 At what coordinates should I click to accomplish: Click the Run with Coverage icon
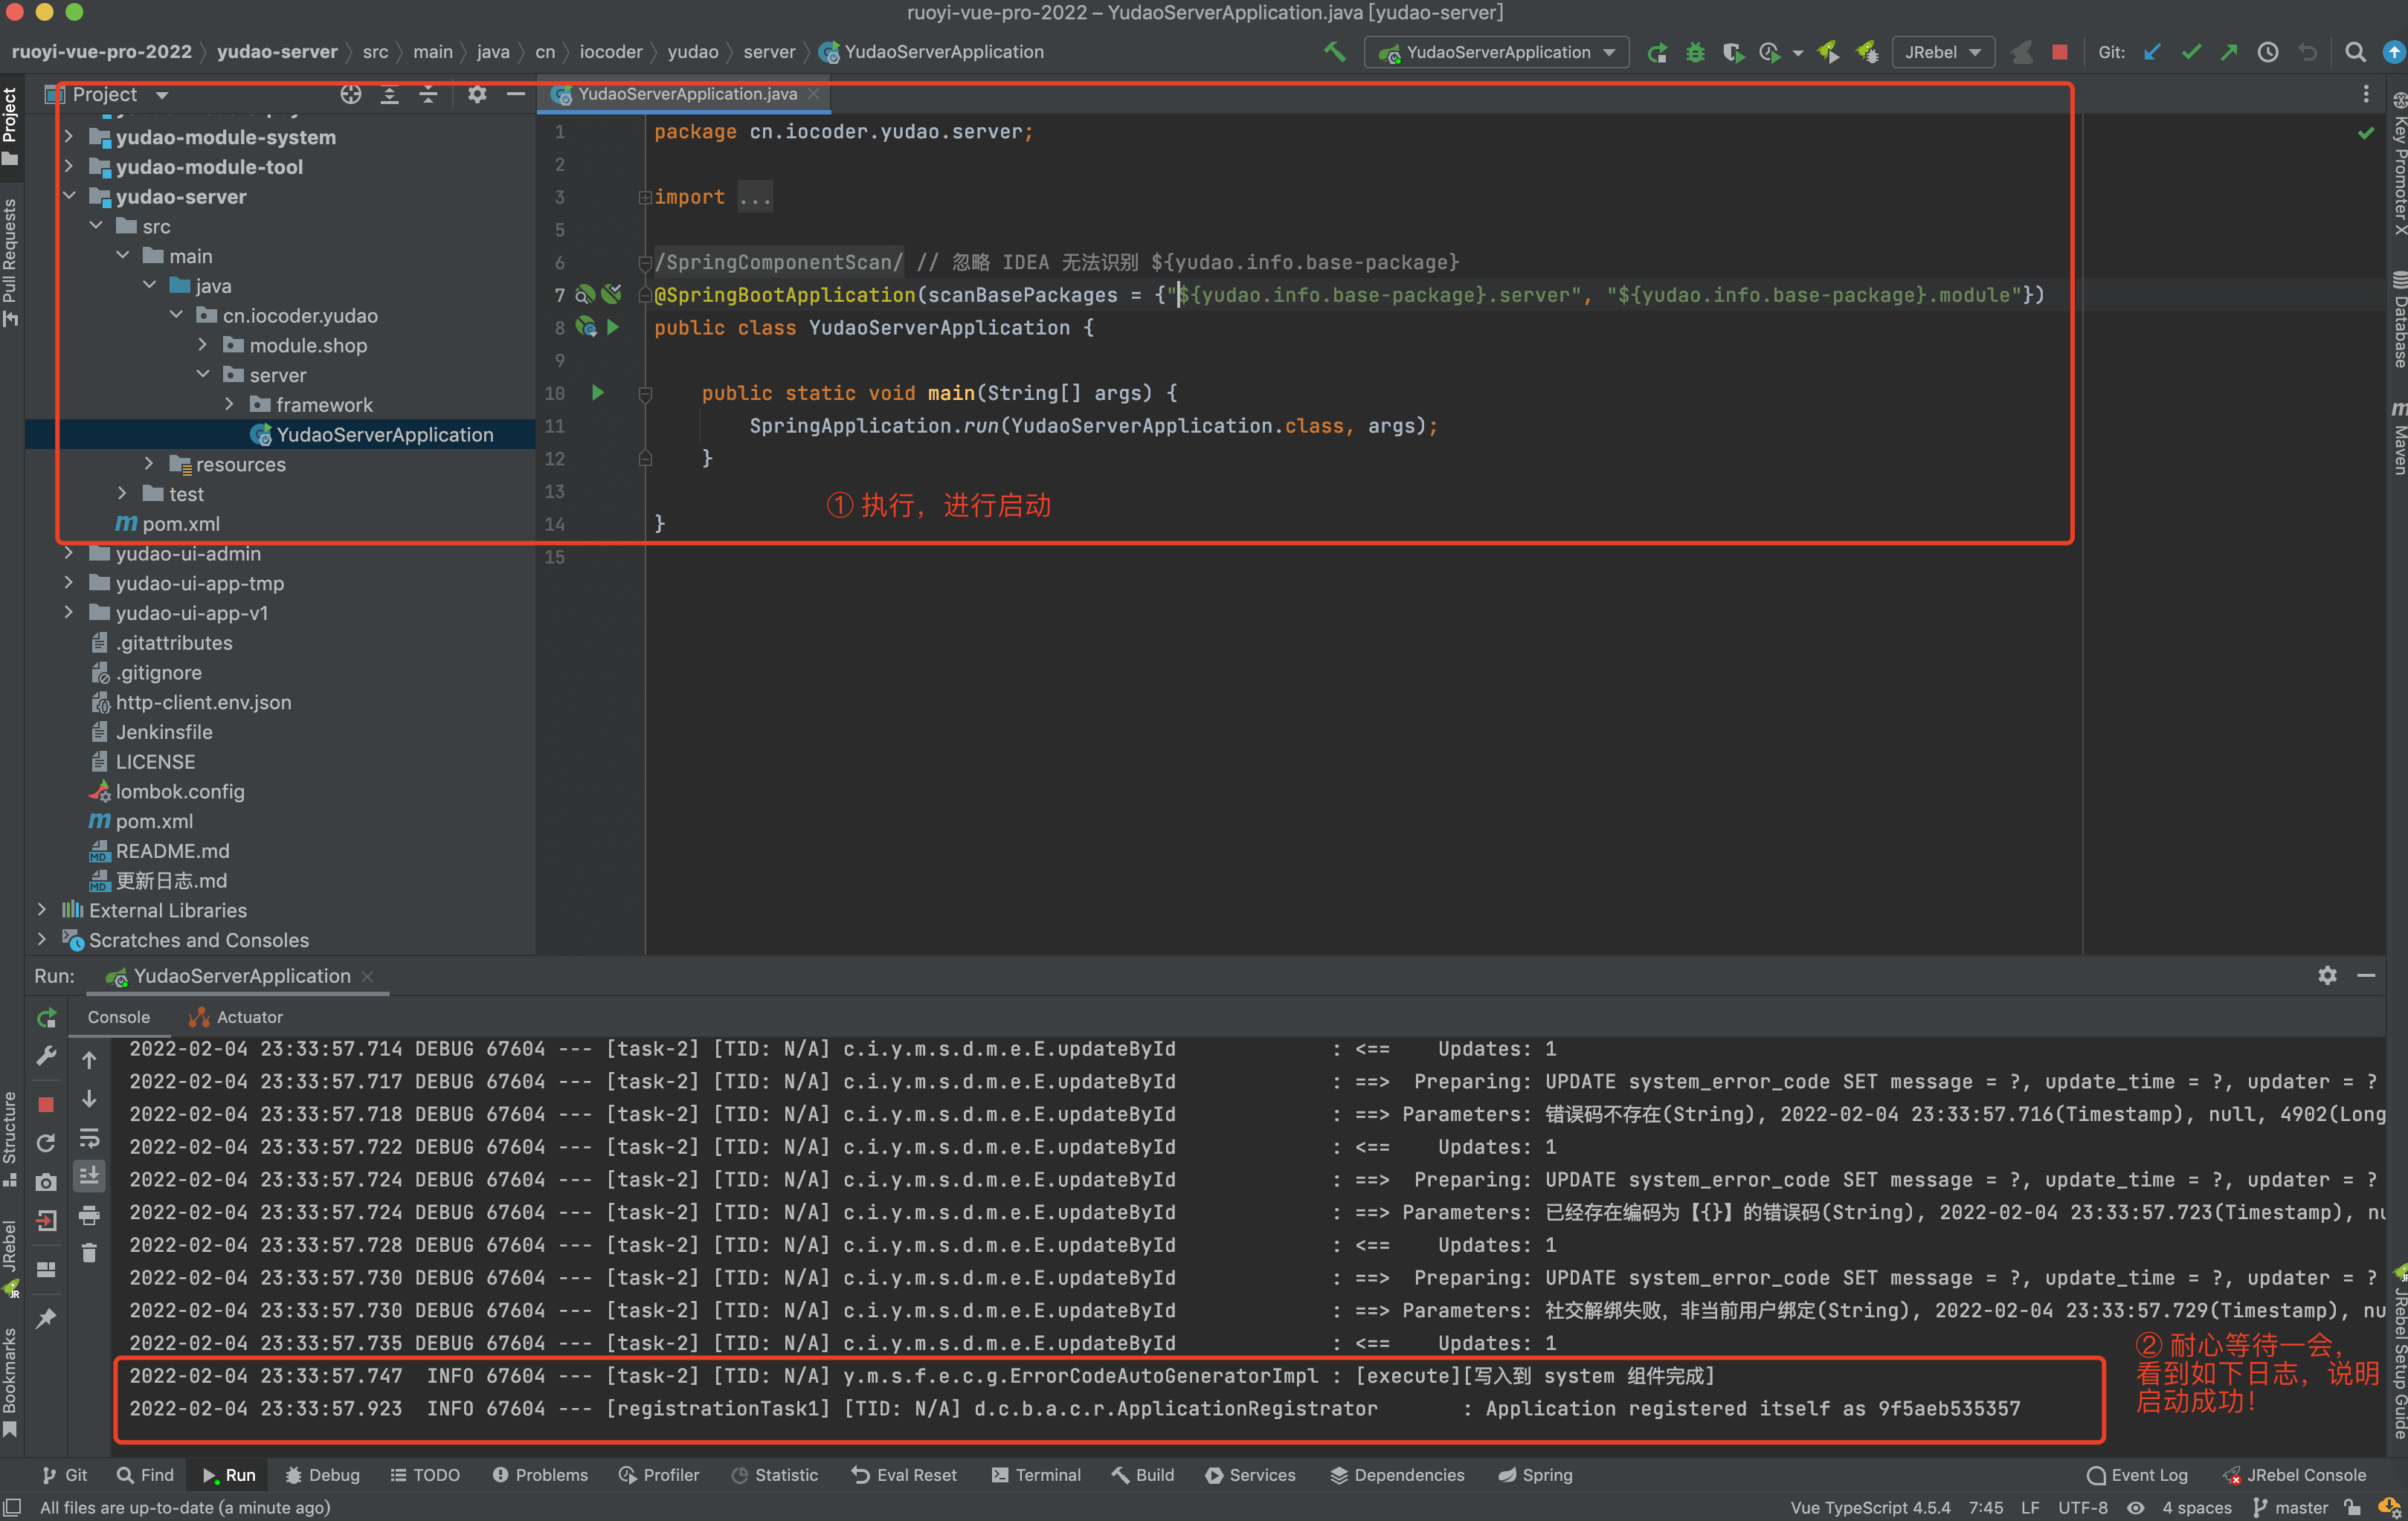[x=1733, y=52]
